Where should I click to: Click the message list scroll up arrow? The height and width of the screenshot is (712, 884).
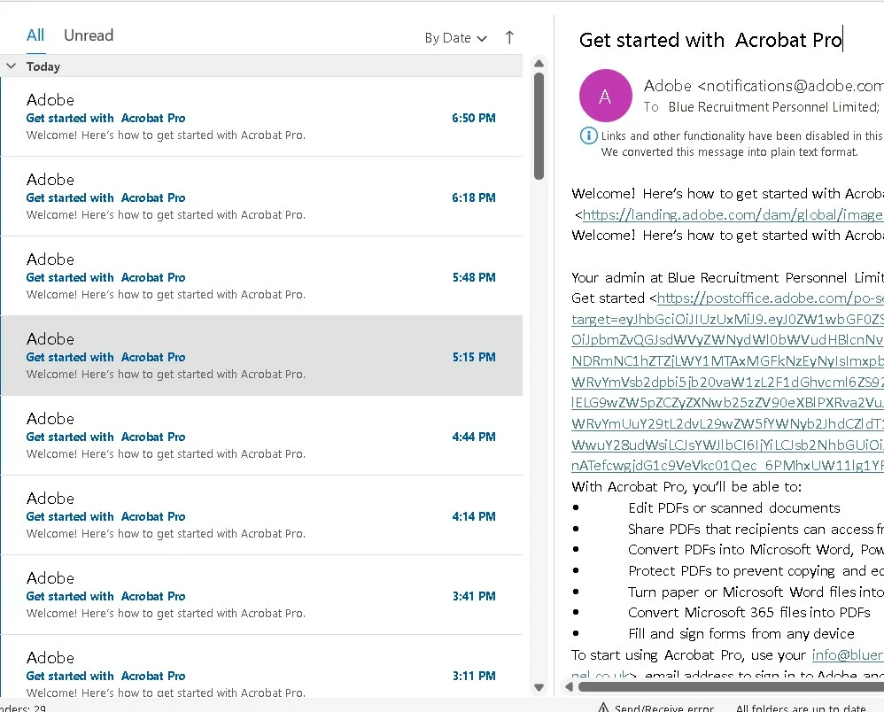click(x=539, y=63)
